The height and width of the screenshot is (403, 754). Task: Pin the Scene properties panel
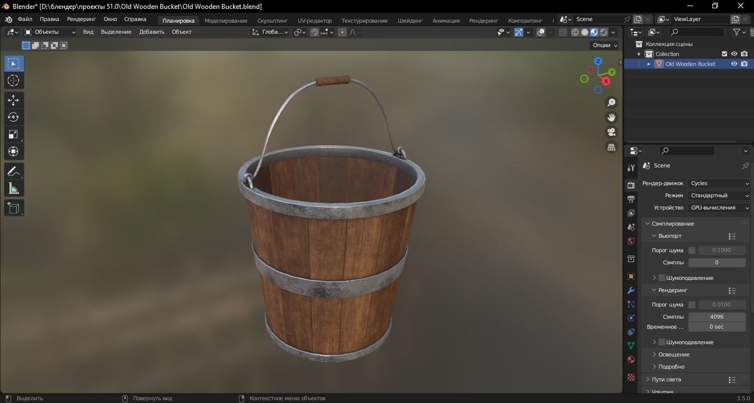(745, 166)
